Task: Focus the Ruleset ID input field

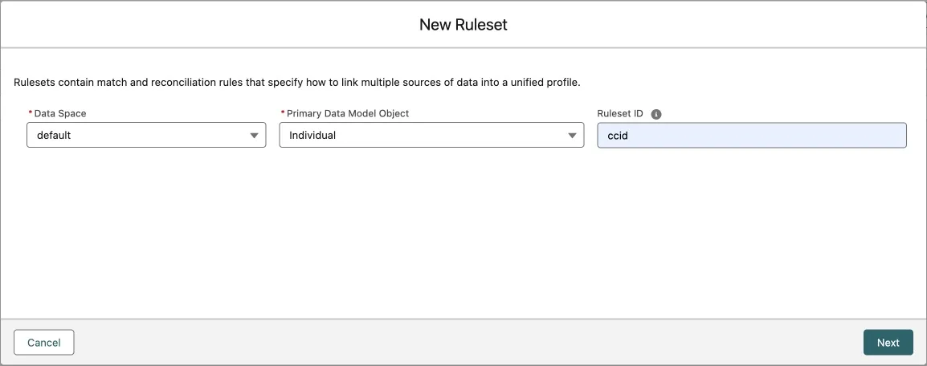Action: (x=751, y=135)
